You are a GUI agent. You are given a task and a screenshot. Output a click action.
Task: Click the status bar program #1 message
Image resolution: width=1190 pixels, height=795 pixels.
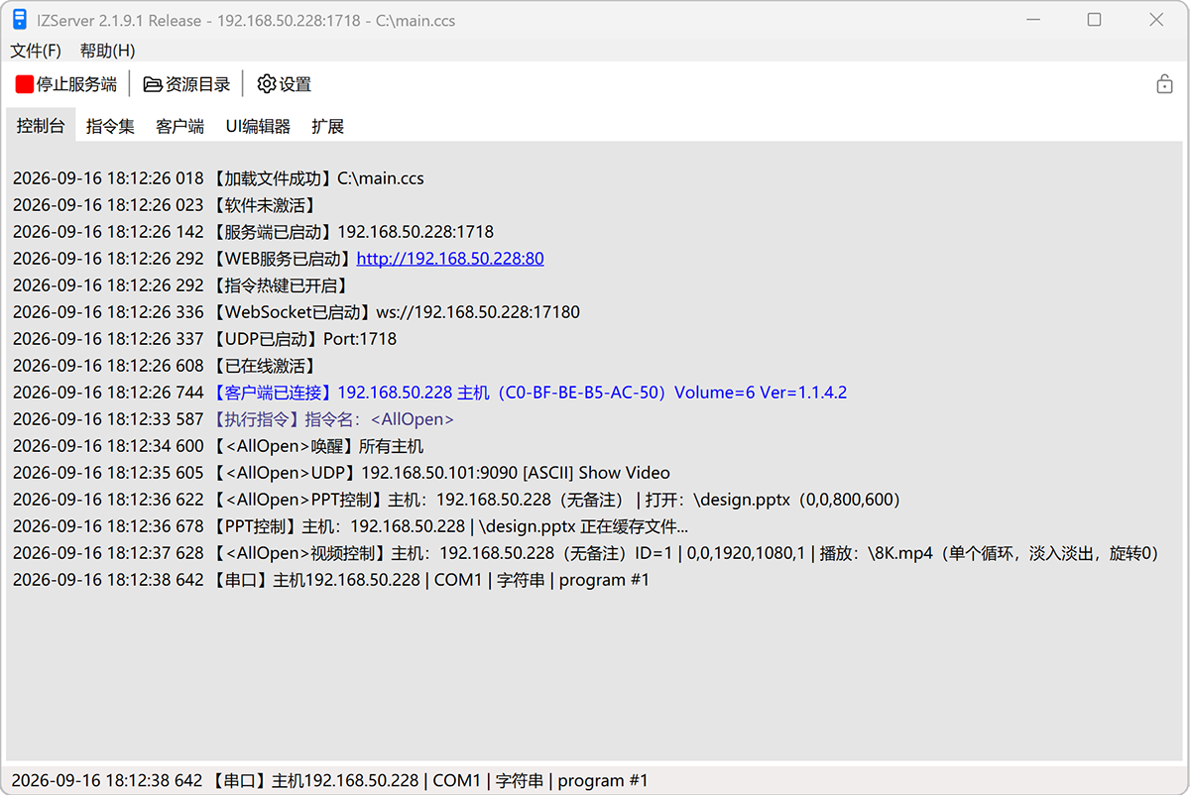click(x=329, y=781)
